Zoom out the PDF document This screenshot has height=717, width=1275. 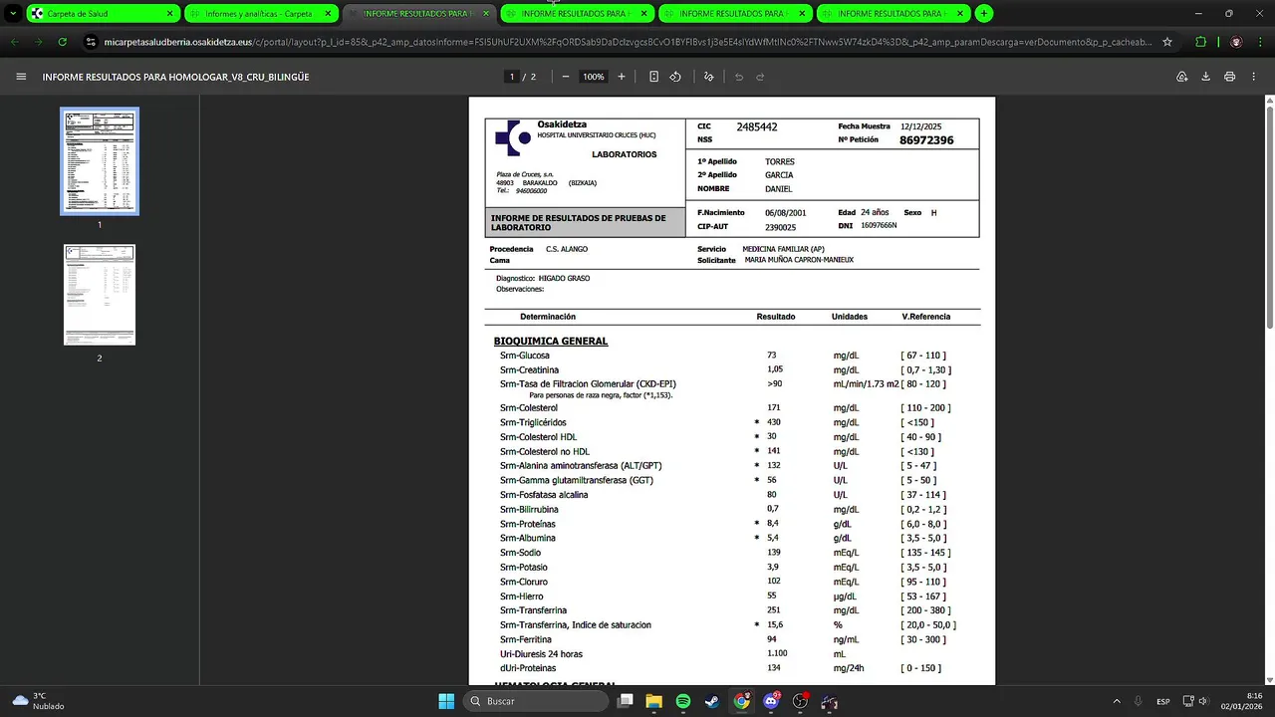point(566,77)
